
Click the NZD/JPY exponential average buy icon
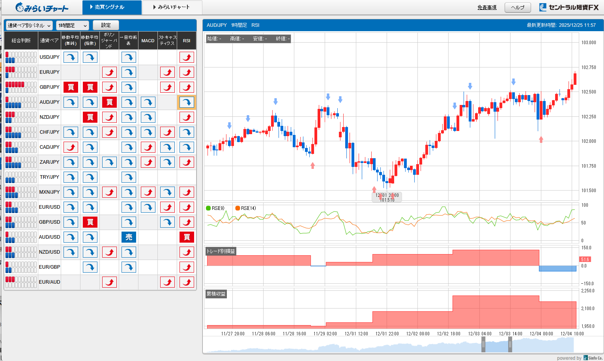click(90, 117)
